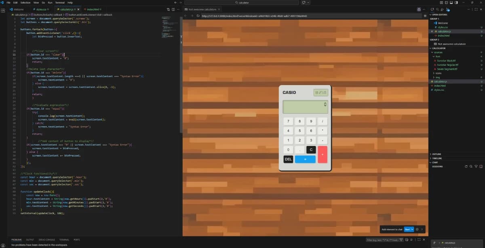Open the File menu
The height and width of the screenshot is (248, 485).
pyautogui.click(x=8, y=2)
